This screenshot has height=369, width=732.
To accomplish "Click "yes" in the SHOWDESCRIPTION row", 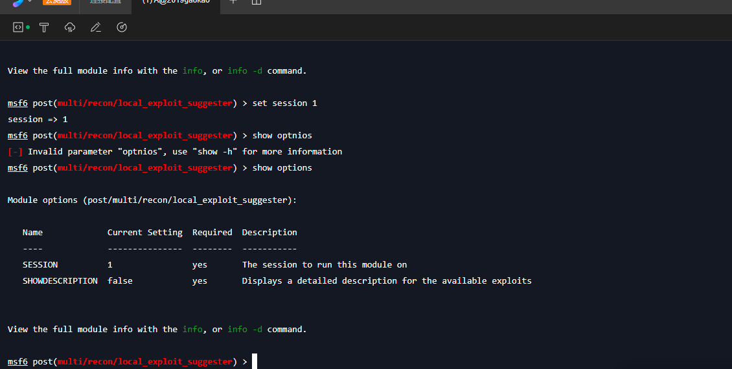I will tap(200, 280).
